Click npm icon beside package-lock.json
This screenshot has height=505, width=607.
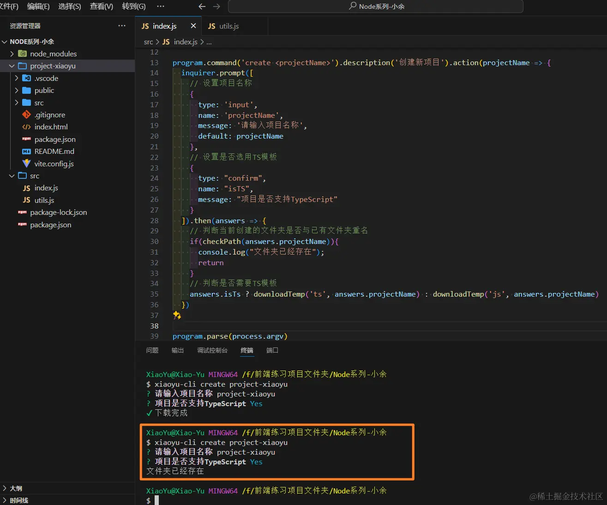pos(22,213)
